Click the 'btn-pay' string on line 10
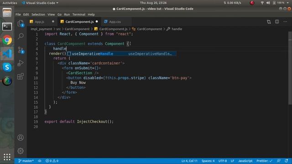The image size is (292, 164). pos(179,78)
